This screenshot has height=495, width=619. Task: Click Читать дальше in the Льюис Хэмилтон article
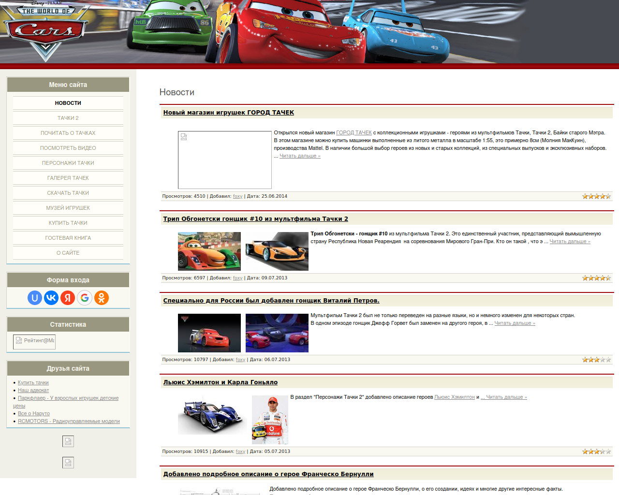coord(503,397)
